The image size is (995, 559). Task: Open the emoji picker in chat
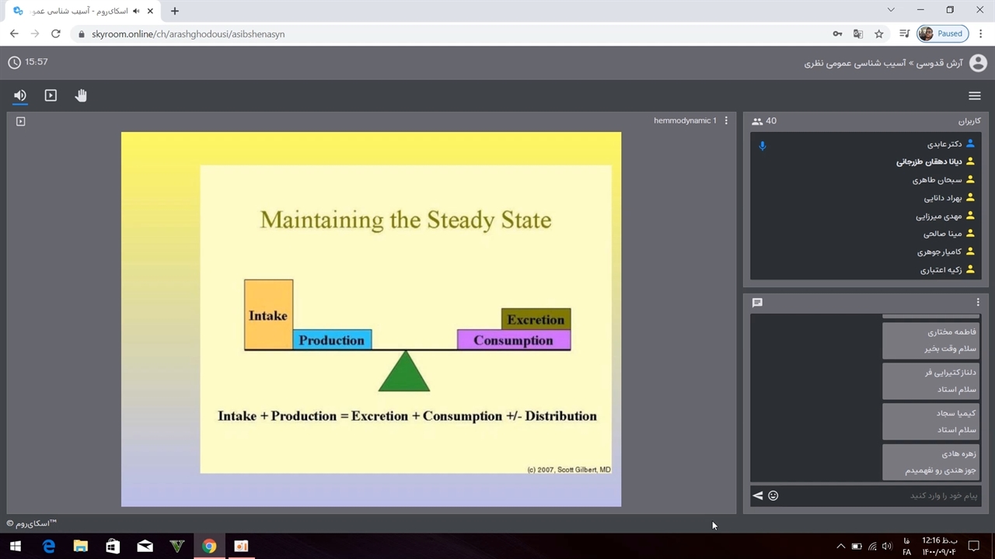pyautogui.click(x=773, y=495)
